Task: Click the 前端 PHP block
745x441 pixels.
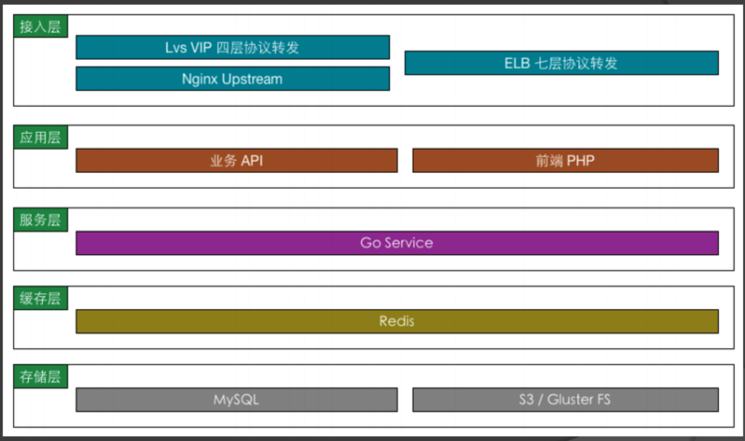Action: 565,160
